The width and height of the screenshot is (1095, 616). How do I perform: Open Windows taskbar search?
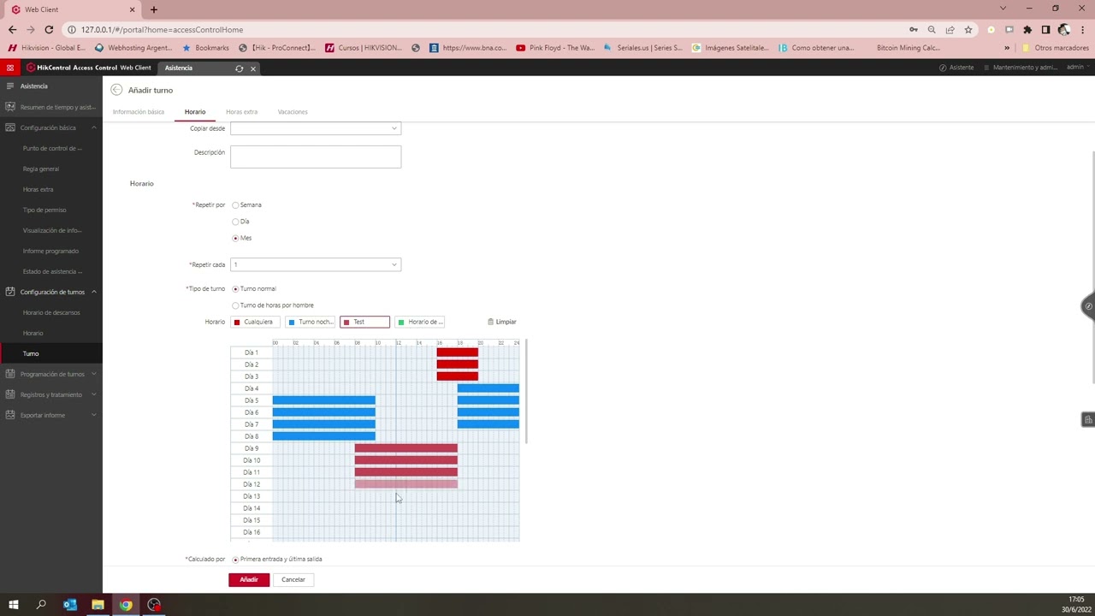(41, 605)
